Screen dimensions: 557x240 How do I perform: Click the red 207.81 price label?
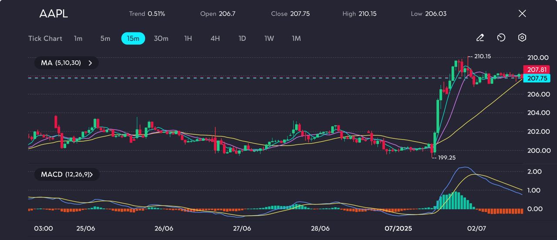pyautogui.click(x=538, y=70)
